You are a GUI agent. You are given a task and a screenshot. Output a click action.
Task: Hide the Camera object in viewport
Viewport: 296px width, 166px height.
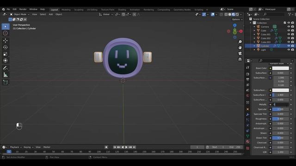point(289,27)
